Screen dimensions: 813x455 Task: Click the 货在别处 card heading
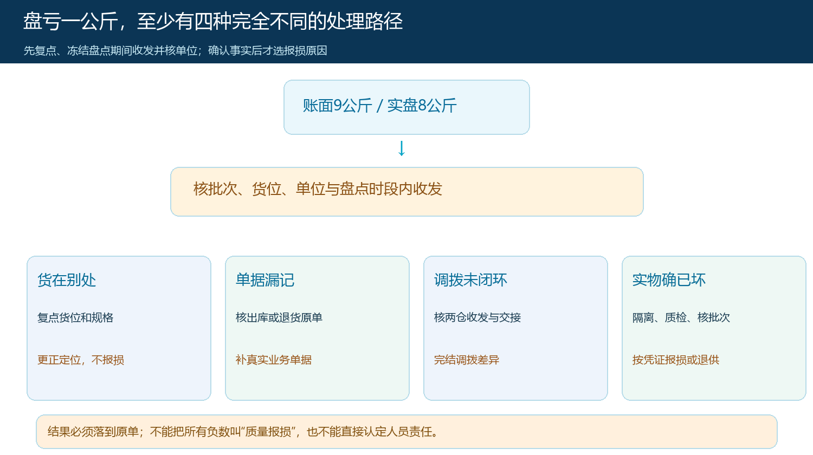point(67,280)
